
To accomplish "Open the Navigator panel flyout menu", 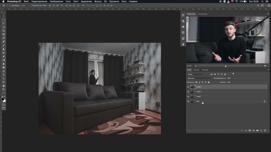I will coord(268,14).
